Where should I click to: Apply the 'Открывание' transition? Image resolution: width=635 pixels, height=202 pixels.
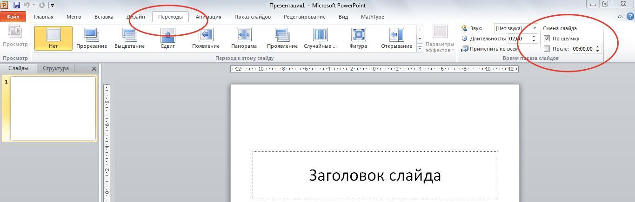(x=396, y=38)
